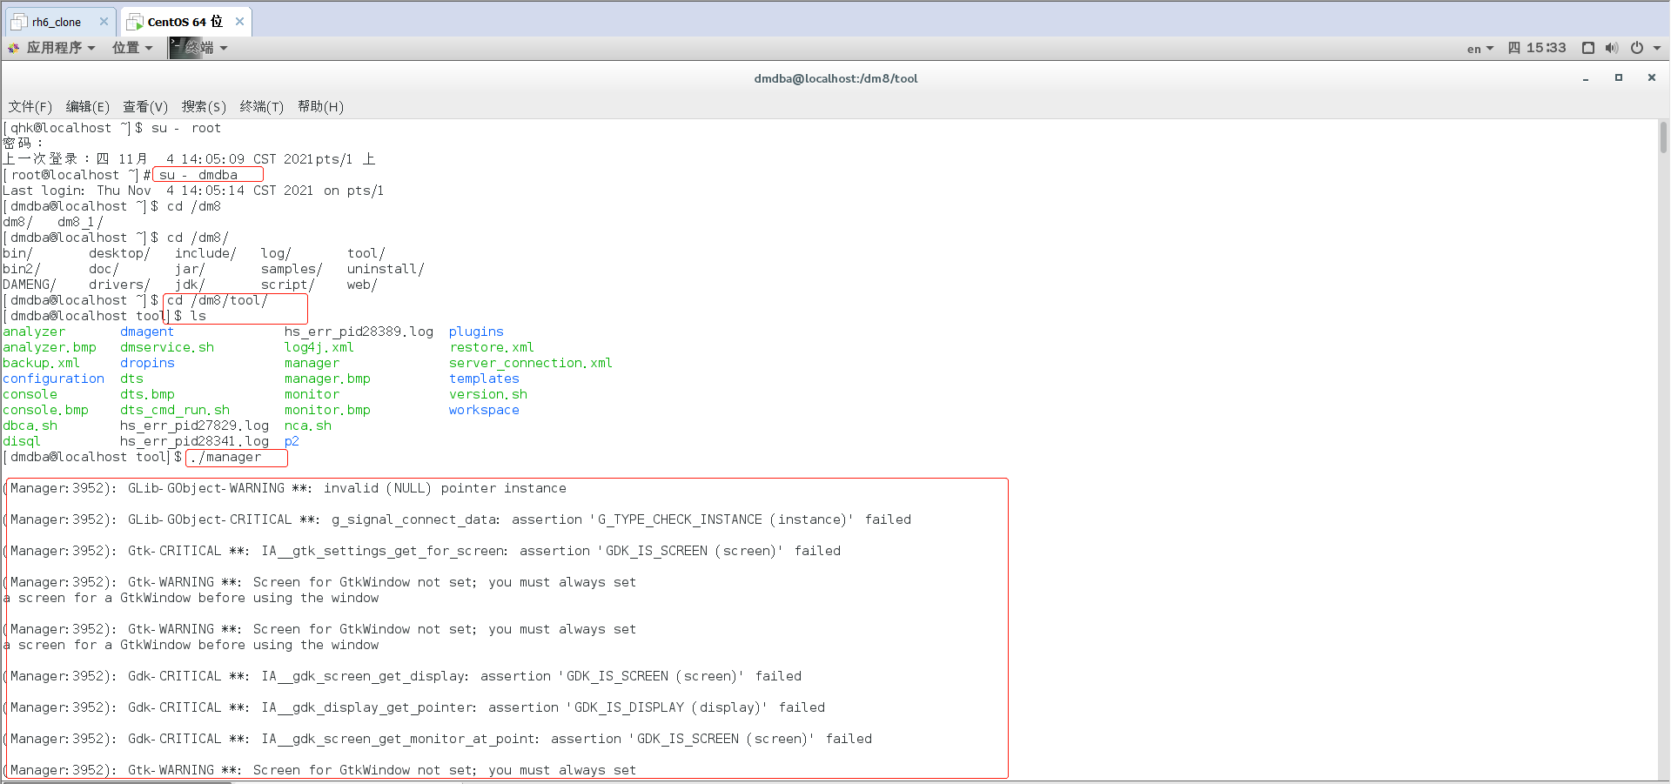Maximize the dmdba terminal window

1619,77
